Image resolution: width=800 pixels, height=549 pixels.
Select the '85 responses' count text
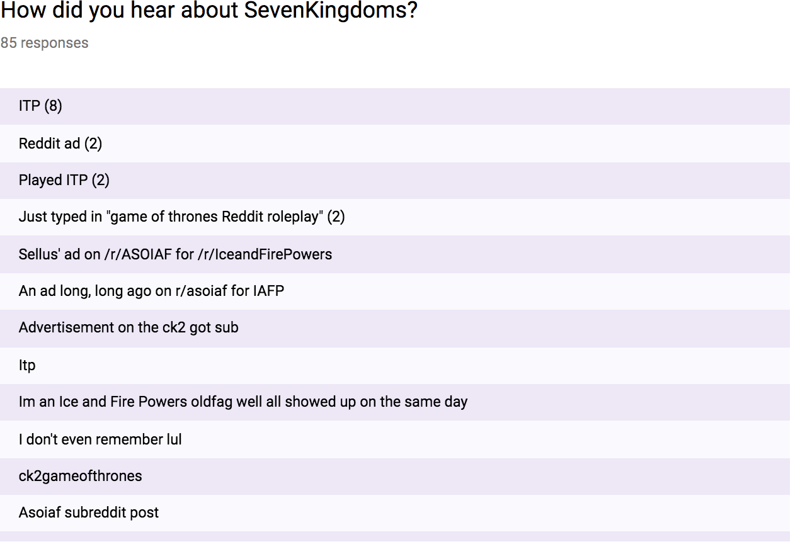pyautogui.click(x=44, y=43)
